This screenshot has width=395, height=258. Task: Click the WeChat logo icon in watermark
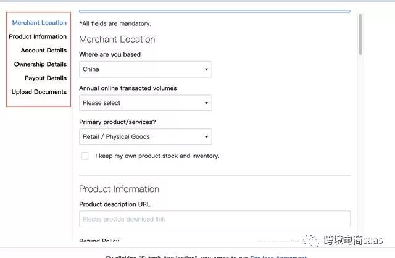[x=315, y=239]
